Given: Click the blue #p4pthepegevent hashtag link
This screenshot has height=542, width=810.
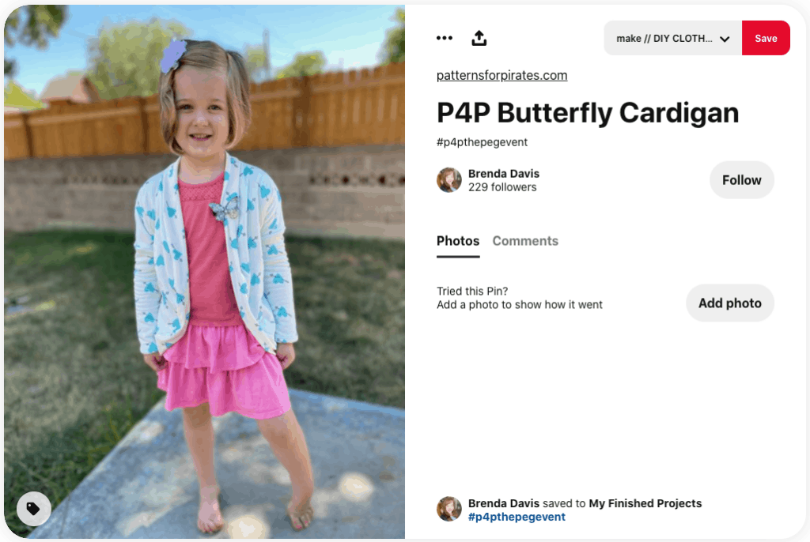Looking at the screenshot, I should point(517,517).
